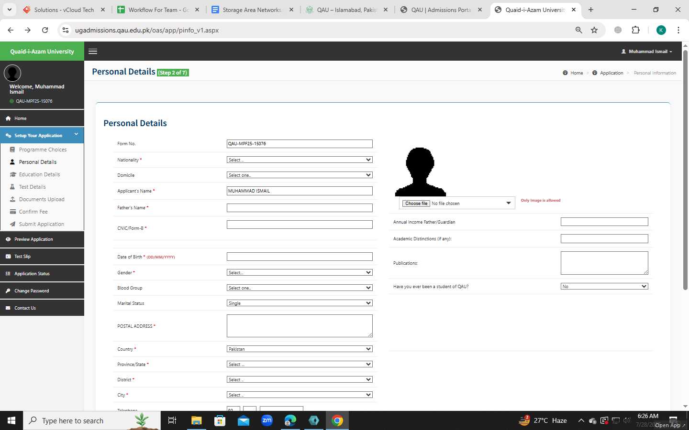Click Quaid-i-Azam University logo header
This screenshot has width=689, height=430.
coord(42,51)
